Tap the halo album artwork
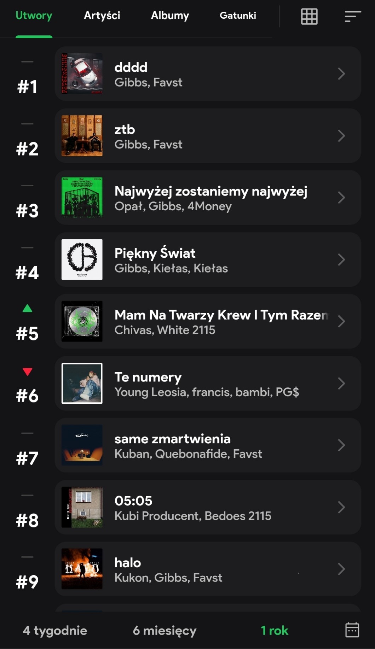 click(82, 569)
